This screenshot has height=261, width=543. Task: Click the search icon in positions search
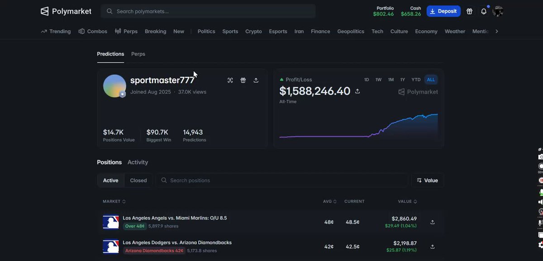coord(164,181)
